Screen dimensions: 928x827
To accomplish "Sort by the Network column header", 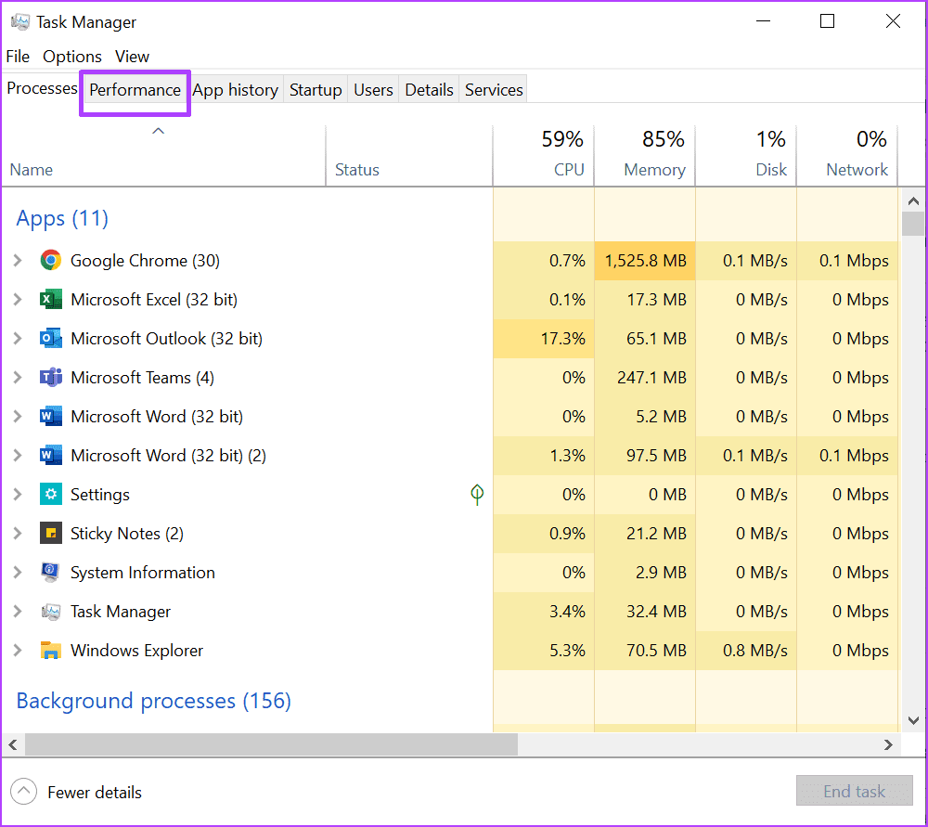I will tap(847, 155).
